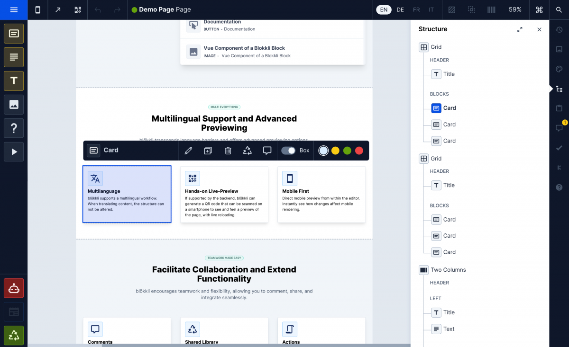Image resolution: width=569 pixels, height=347 pixels.
Task: Select the Text item in Structure tree
Action: coord(448,329)
